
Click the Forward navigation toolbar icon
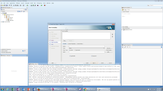point(23,5)
